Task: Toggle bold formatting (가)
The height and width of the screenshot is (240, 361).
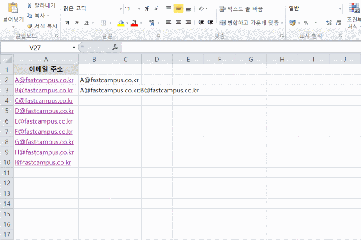Action: click(67, 23)
